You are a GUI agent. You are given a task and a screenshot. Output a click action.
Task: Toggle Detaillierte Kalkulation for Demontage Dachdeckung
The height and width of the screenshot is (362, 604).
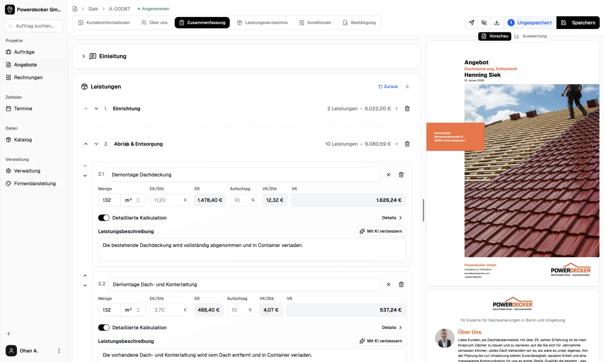click(x=104, y=218)
